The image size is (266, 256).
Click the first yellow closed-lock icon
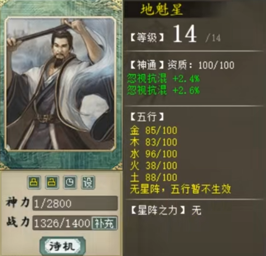tap(34, 182)
